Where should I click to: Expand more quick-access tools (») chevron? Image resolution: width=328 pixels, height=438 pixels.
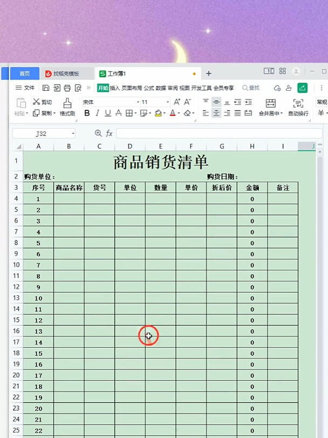(x=88, y=88)
